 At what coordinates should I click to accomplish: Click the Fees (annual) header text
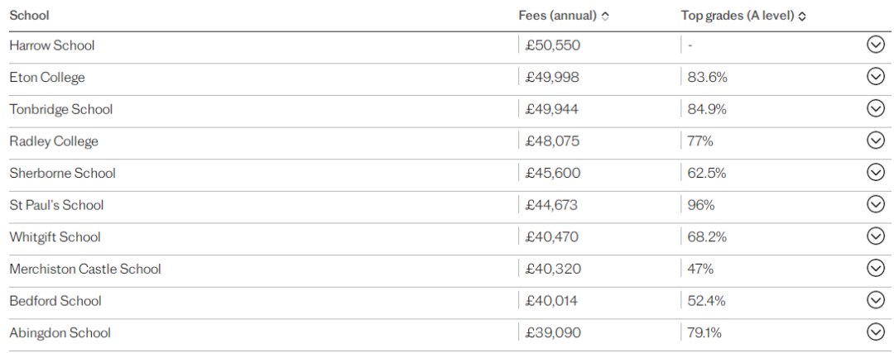[558, 16]
